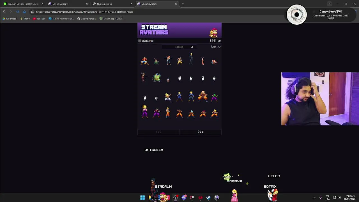Switch to the second Stream Avatars tab

coord(157,4)
